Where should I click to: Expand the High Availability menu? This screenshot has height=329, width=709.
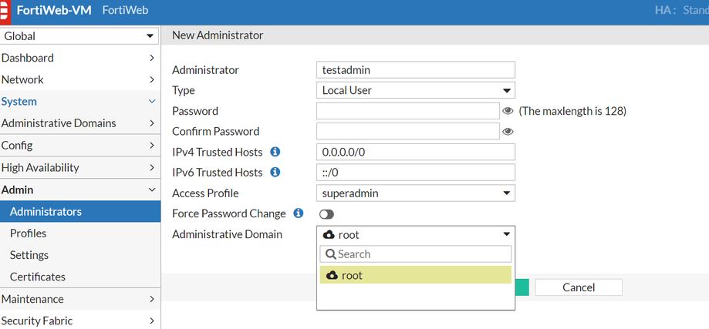(x=79, y=167)
